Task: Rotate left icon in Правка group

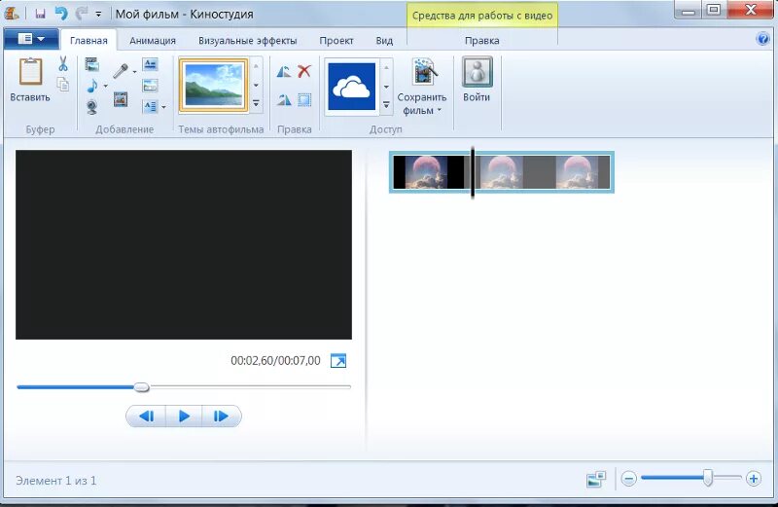Action: tap(284, 71)
